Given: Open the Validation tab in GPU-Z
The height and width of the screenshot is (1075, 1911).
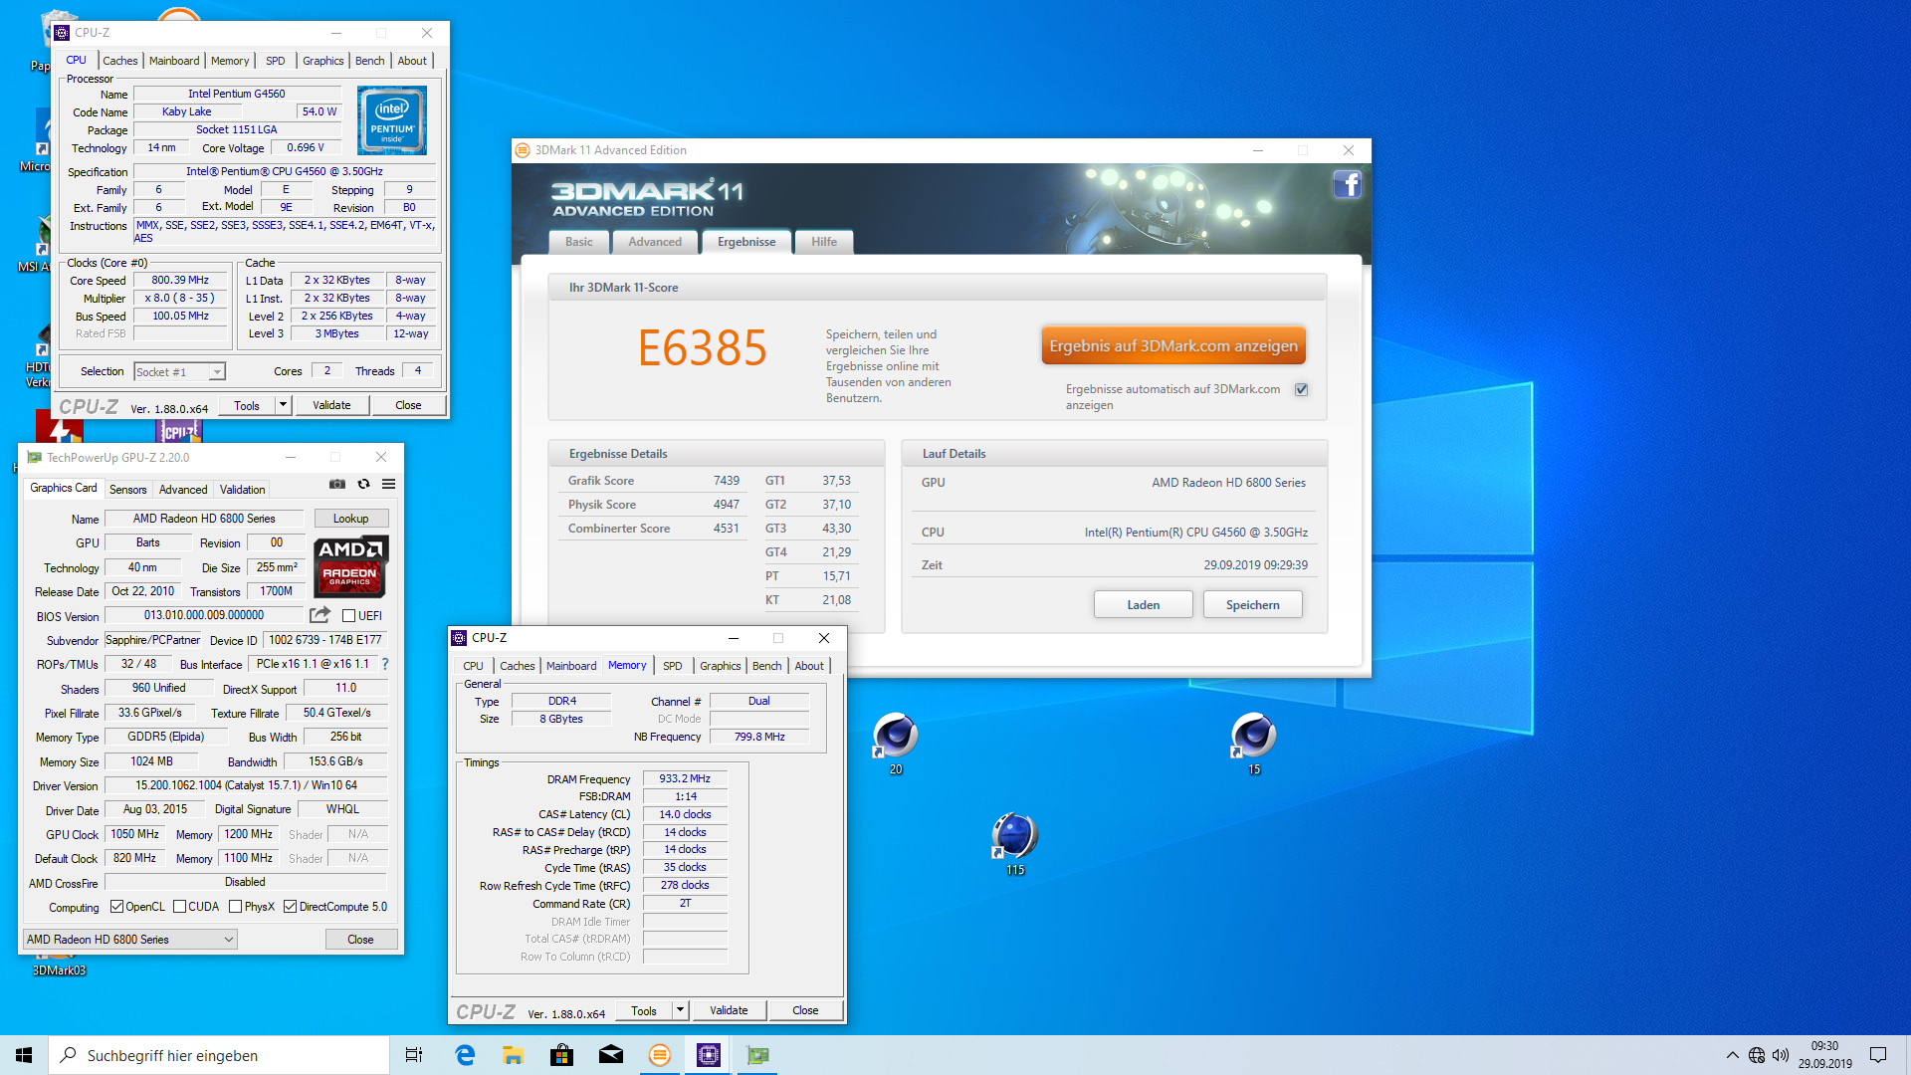Looking at the screenshot, I should (242, 490).
